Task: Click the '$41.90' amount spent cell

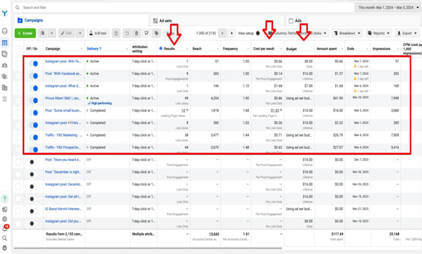Action: pyautogui.click(x=338, y=98)
